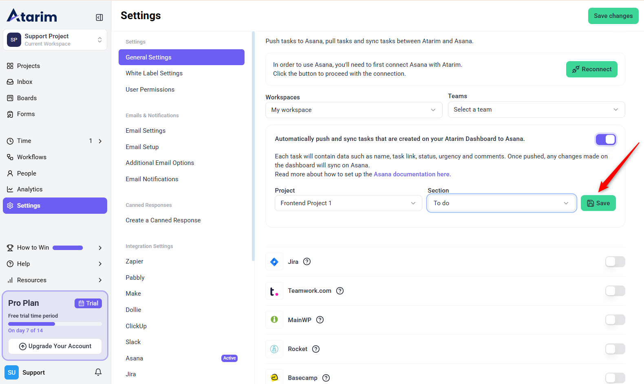Click the free trial progress bar
Viewport: 644px width, 384px height.
click(x=55, y=324)
